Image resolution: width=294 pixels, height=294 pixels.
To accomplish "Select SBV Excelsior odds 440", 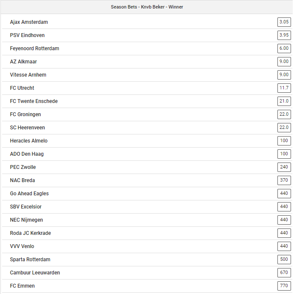I will click(284, 207).
